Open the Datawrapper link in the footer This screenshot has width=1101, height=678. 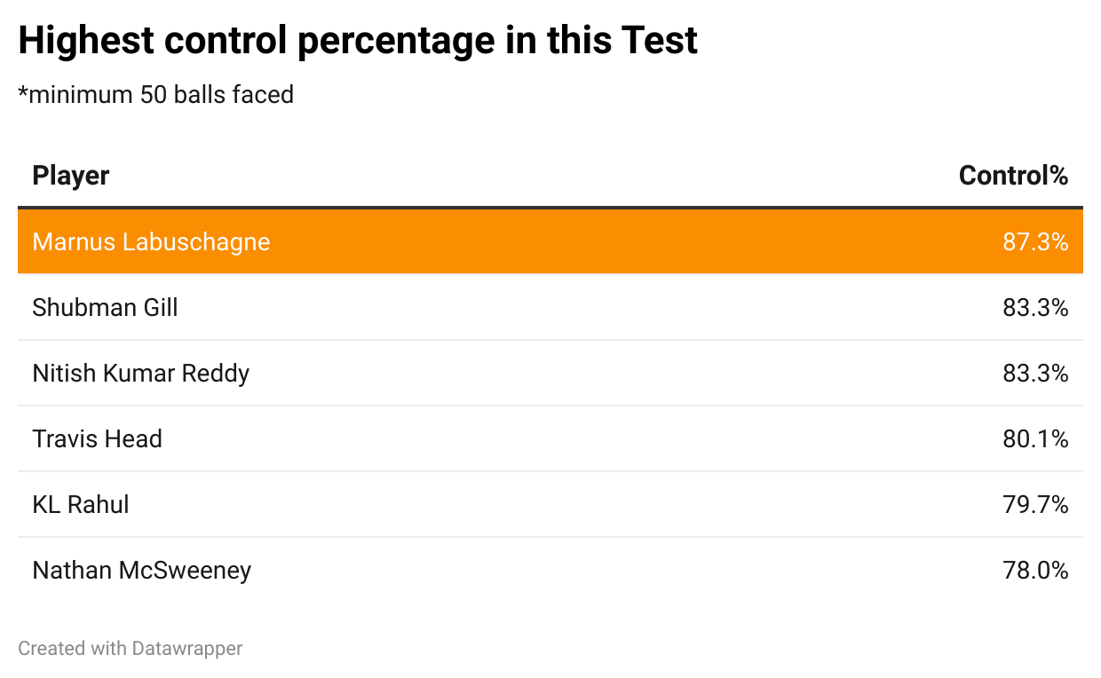(x=187, y=649)
